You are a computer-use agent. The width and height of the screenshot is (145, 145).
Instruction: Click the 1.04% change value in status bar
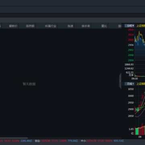[x=63, y=141]
